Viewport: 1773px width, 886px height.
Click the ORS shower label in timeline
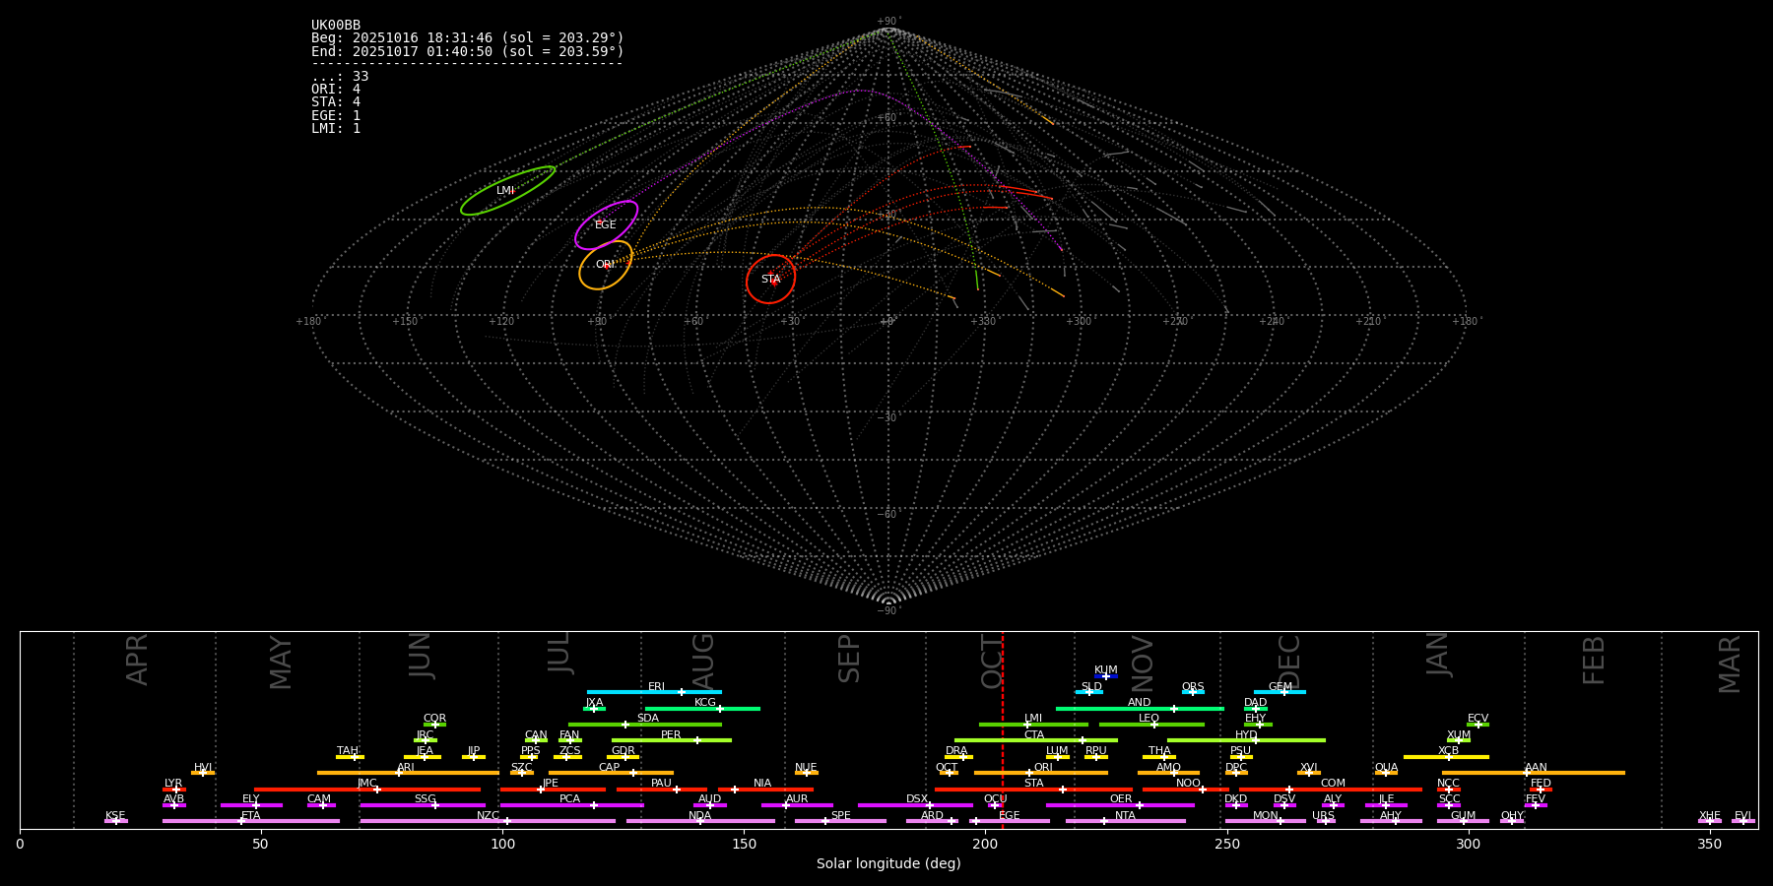click(x=1193, y=687)
